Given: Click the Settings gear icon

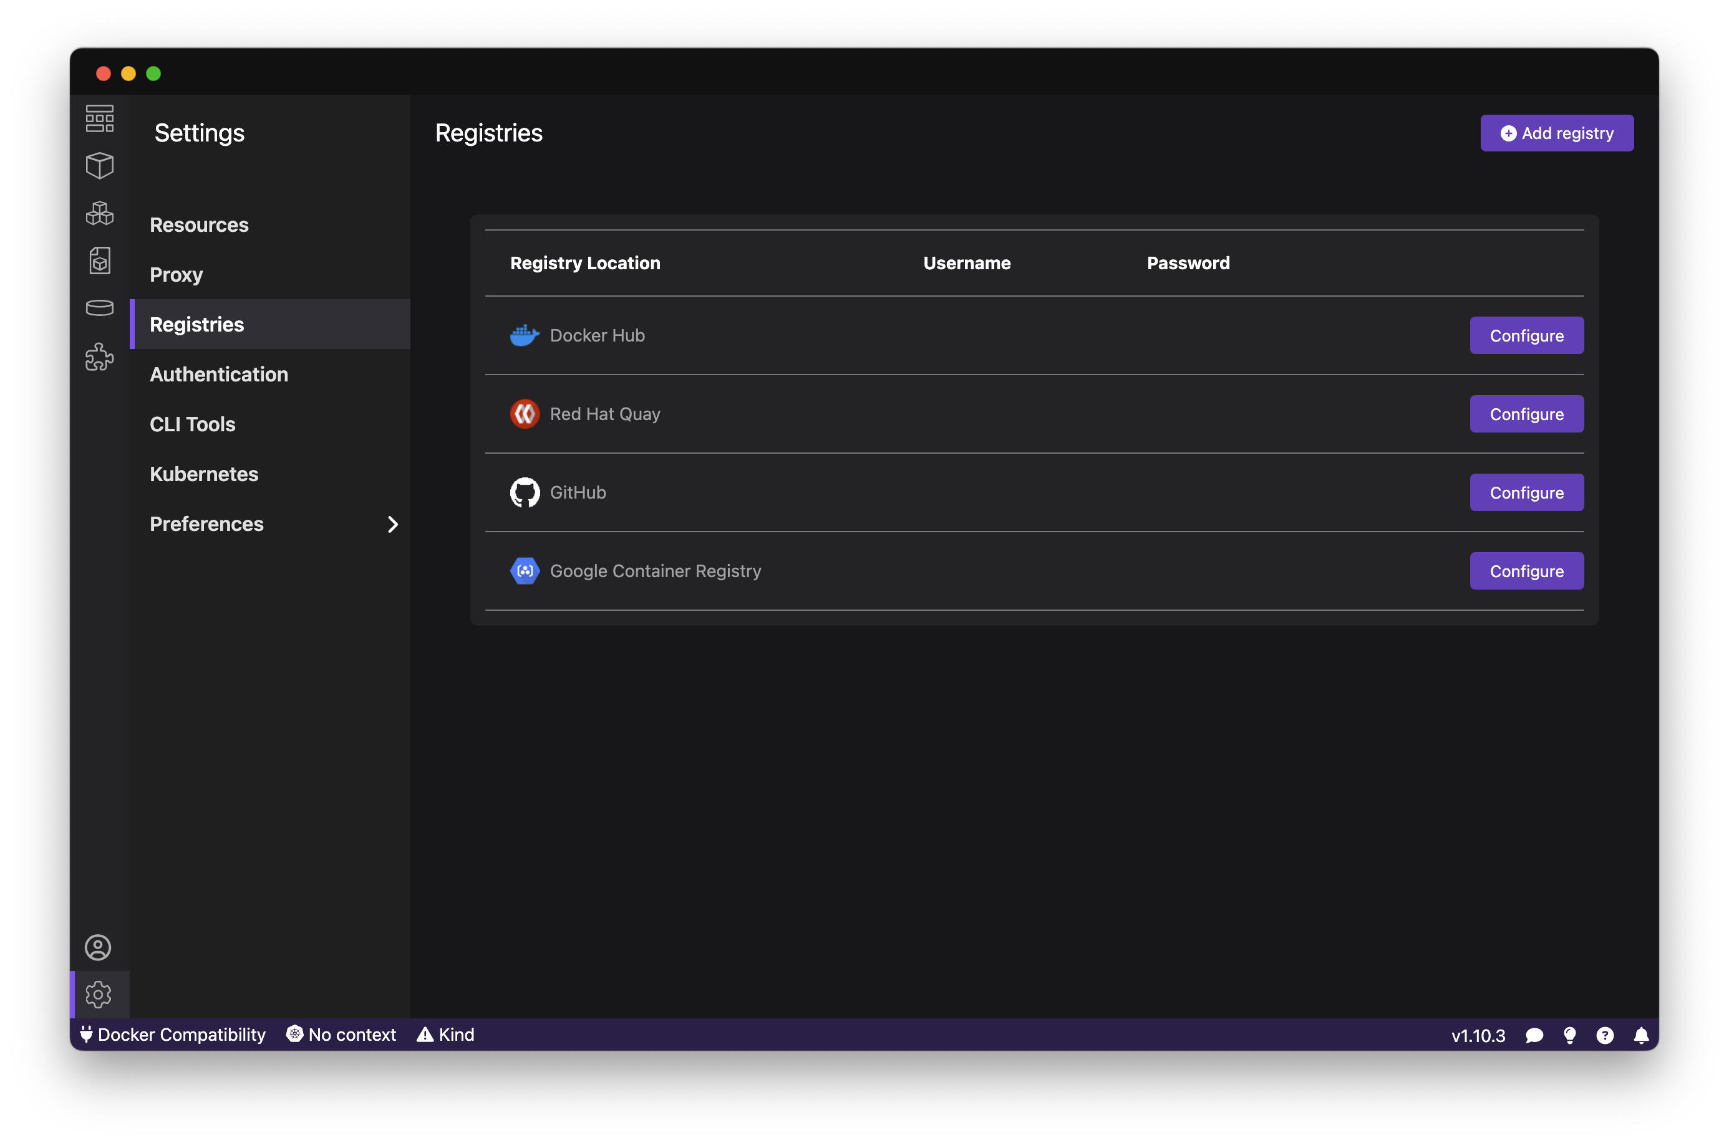Looking at the screenshot, I should 98,994.
